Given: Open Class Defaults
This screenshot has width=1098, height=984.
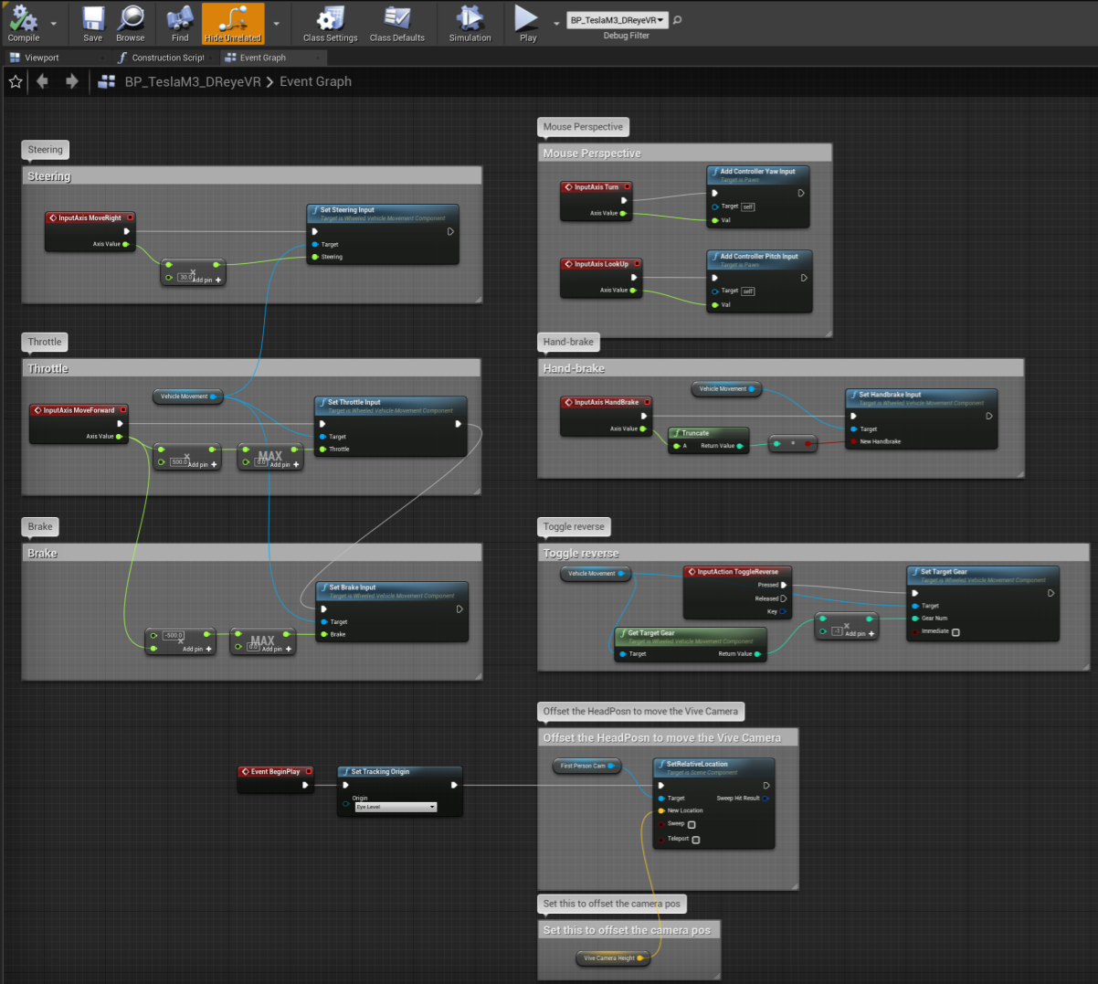Looking at the screenshot, I should 397,24.
